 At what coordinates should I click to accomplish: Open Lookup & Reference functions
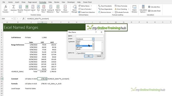click(51, 9)
